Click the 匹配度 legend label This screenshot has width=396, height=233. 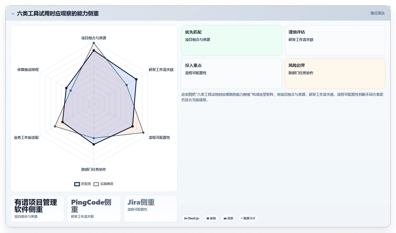[86, 184]
